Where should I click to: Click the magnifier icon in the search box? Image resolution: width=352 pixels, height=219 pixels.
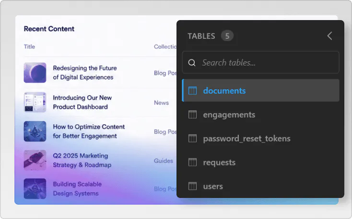coord(192,63)
